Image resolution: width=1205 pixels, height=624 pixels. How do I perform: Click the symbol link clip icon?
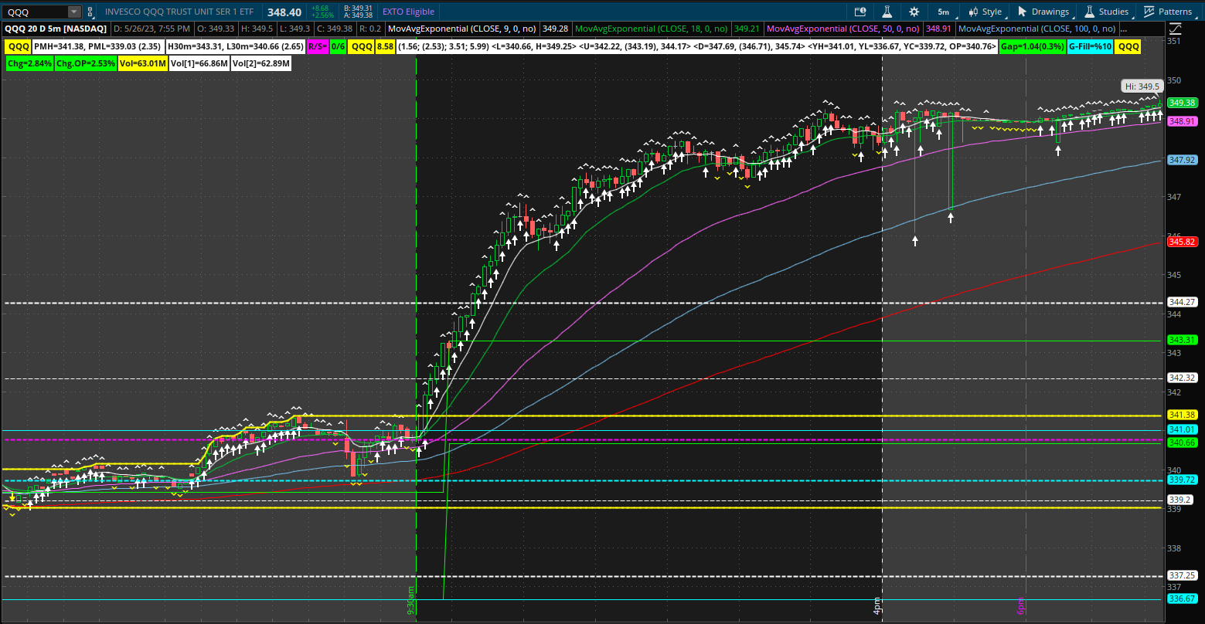pyautogui.click(x=91, y=12)
